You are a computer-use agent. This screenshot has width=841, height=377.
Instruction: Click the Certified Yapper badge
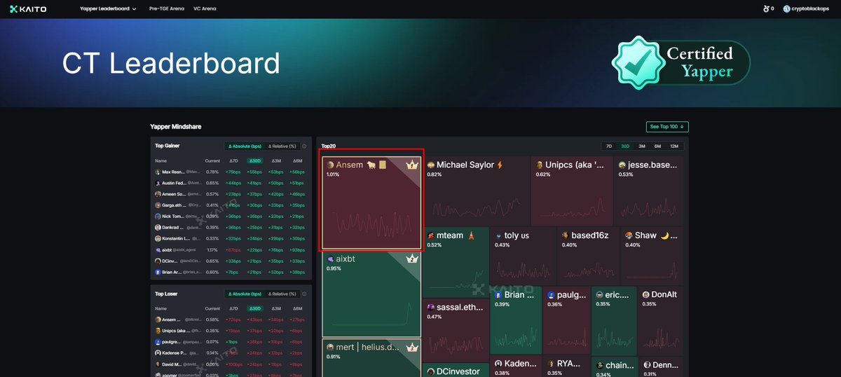point(680,62)
